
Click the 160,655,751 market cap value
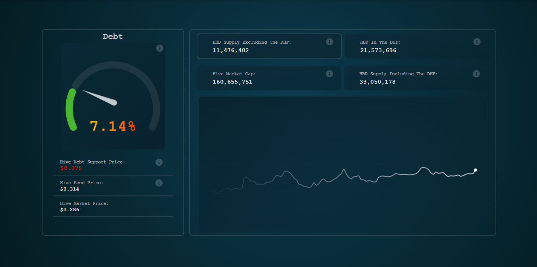pyautogui.click(x=233, y=82)
